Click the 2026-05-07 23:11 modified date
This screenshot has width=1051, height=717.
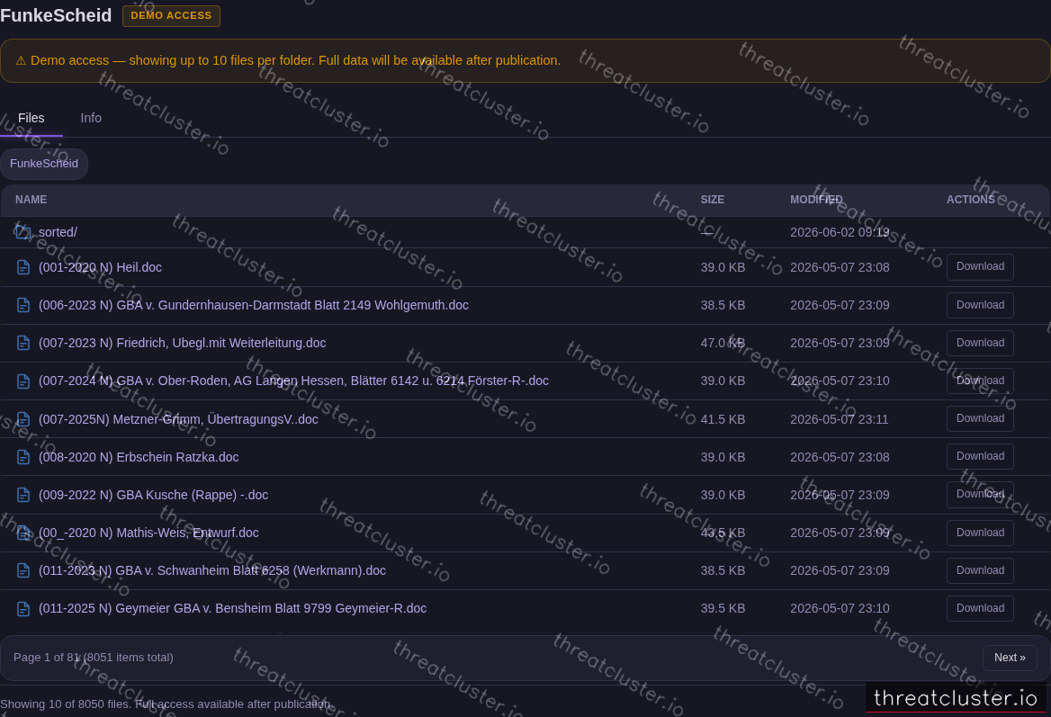[840, 419]
